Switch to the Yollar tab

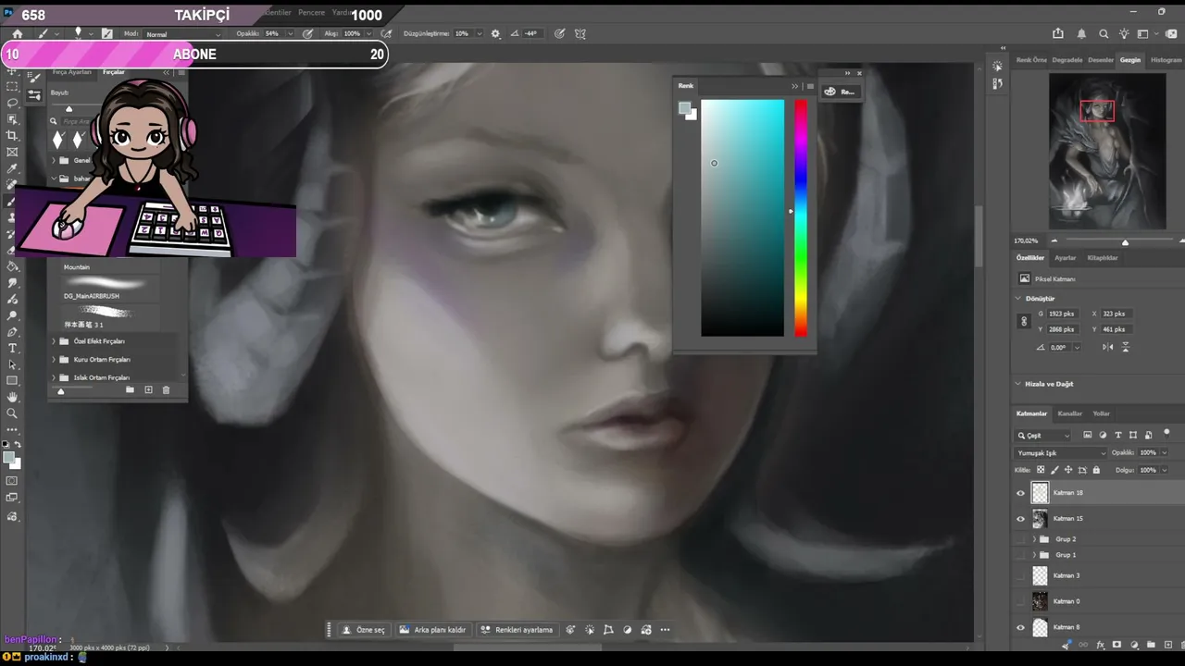pos(1101,413)
